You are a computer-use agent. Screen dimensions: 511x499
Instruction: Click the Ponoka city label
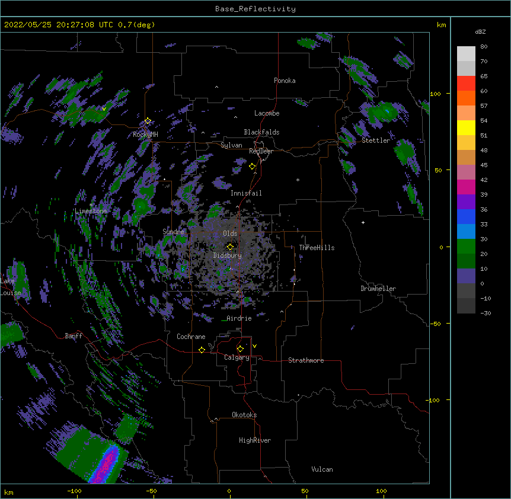coord(285,81)
